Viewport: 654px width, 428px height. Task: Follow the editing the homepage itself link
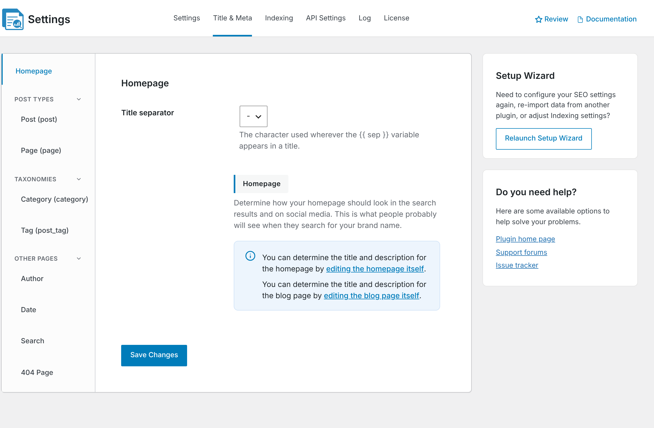tap(375, 268)
